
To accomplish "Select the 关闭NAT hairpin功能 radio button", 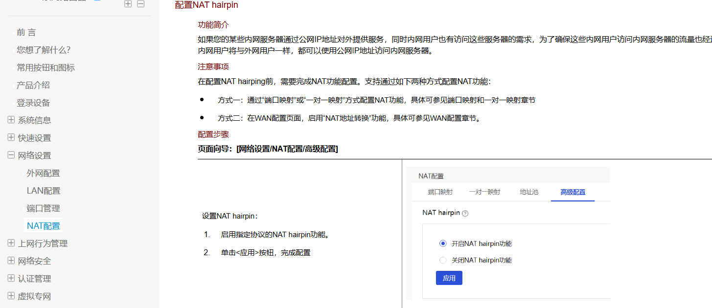I will pyautogui.click(x=443, y=260).
